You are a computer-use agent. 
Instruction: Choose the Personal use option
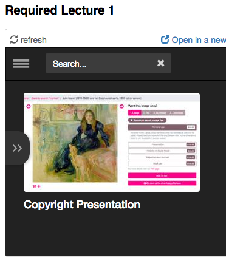click(162, 127)
